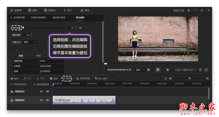219x117 pixels.
Task: Open the 登录/注册 login link
Action: point(179,10)
